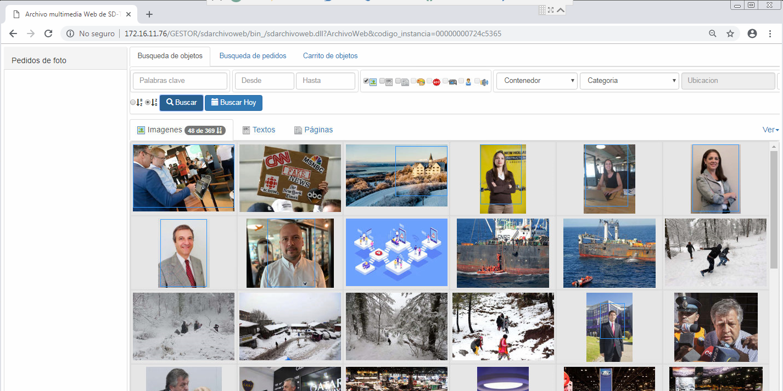The height and width of the screenshot is (391, 783).
Task: Click the site information No seguro icon
Action: 70,33
